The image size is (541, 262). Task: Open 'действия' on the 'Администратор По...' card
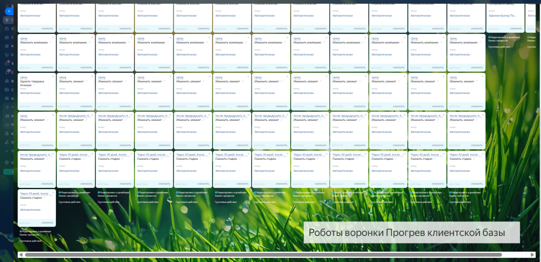493,29
